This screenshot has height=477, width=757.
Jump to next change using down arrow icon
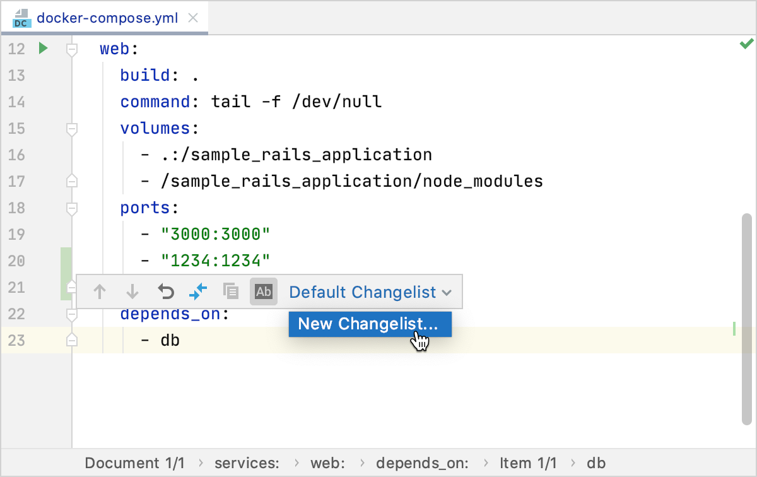click(x=132, y=291)
